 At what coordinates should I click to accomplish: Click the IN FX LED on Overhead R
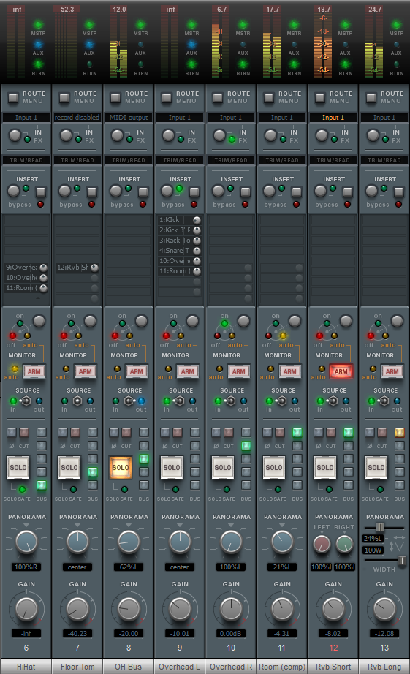coord(232,140)
